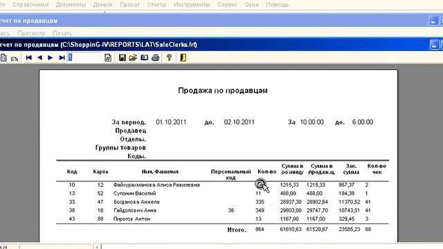Open the Окна menu
The height and width of the screenshot is (249, 443).
251,5
